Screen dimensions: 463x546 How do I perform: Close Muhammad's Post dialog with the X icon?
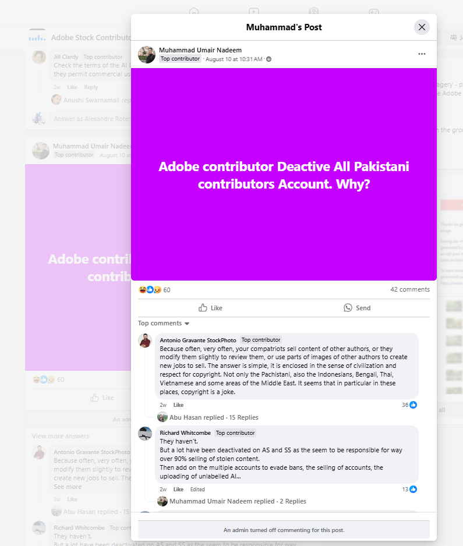[422, 27]
